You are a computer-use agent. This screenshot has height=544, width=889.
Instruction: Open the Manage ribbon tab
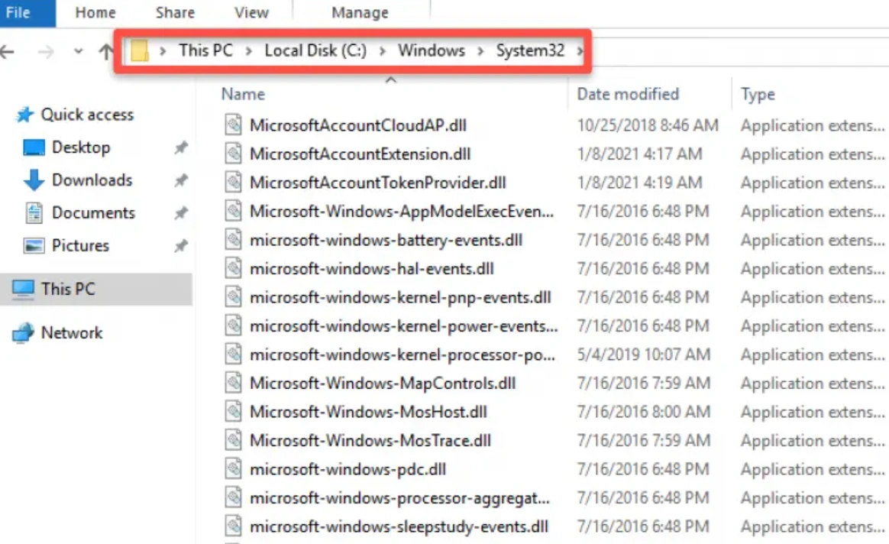(x=360, y=12)
